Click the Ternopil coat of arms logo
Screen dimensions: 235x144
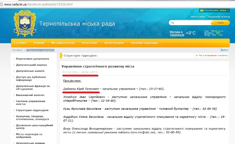click(25, 23)
